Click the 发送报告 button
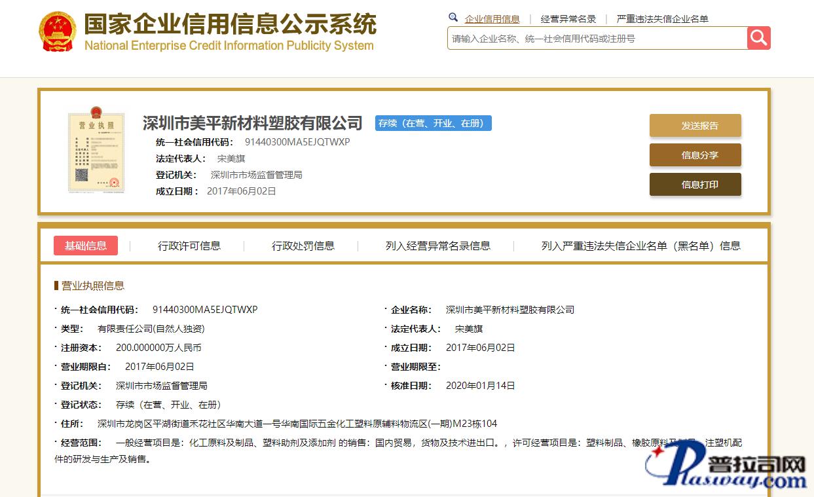This screenshot has height=497, width=814. (695, 126)
